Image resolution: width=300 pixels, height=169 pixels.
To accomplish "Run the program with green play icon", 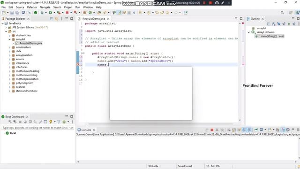I will [x=50, y=13].
